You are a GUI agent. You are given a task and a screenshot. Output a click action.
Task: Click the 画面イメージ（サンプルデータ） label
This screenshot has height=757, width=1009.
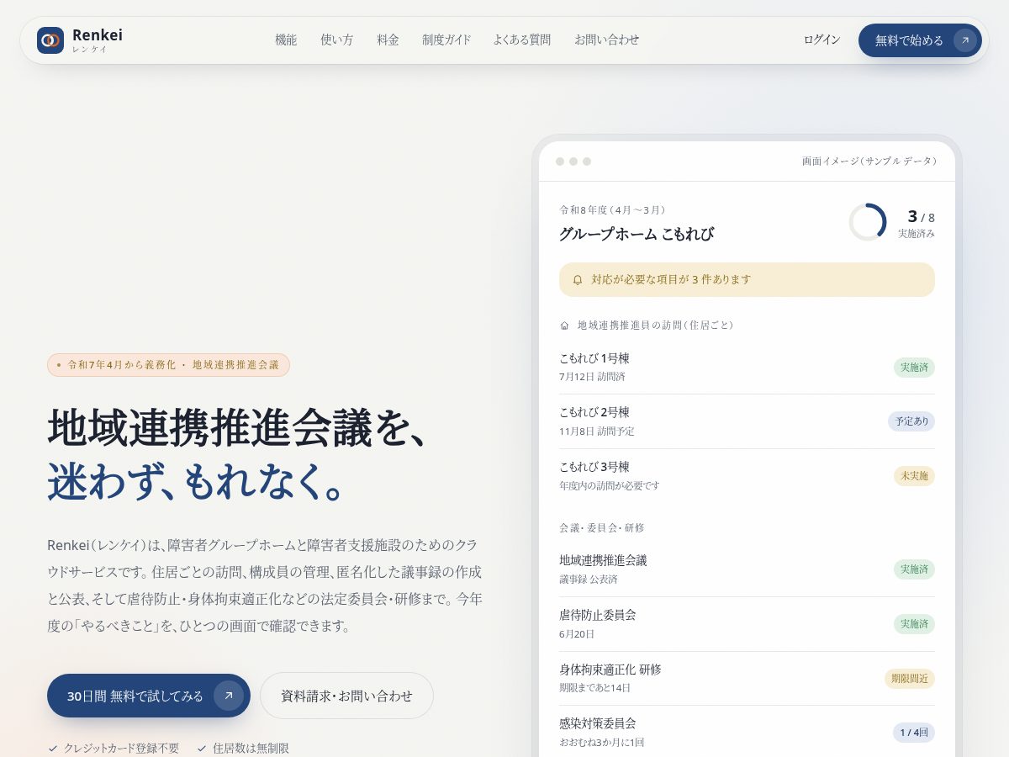869,161
